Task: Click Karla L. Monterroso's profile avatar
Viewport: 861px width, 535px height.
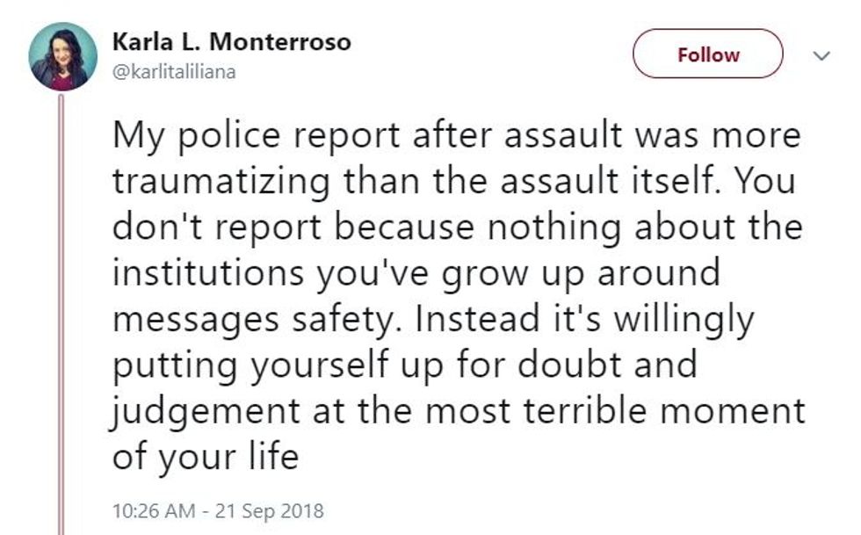Action: point(58,56)
